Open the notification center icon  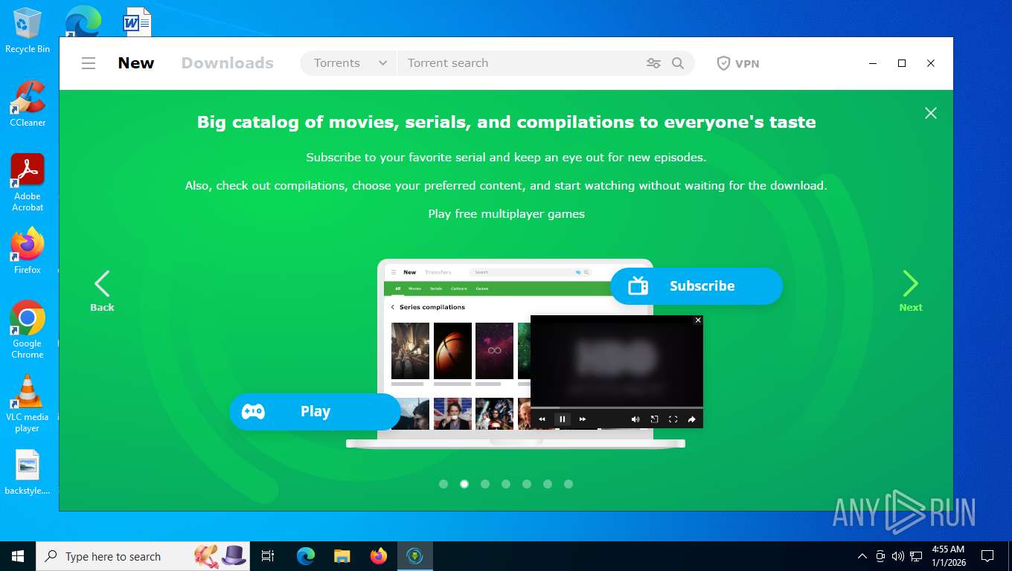click(x=987, y=556)
